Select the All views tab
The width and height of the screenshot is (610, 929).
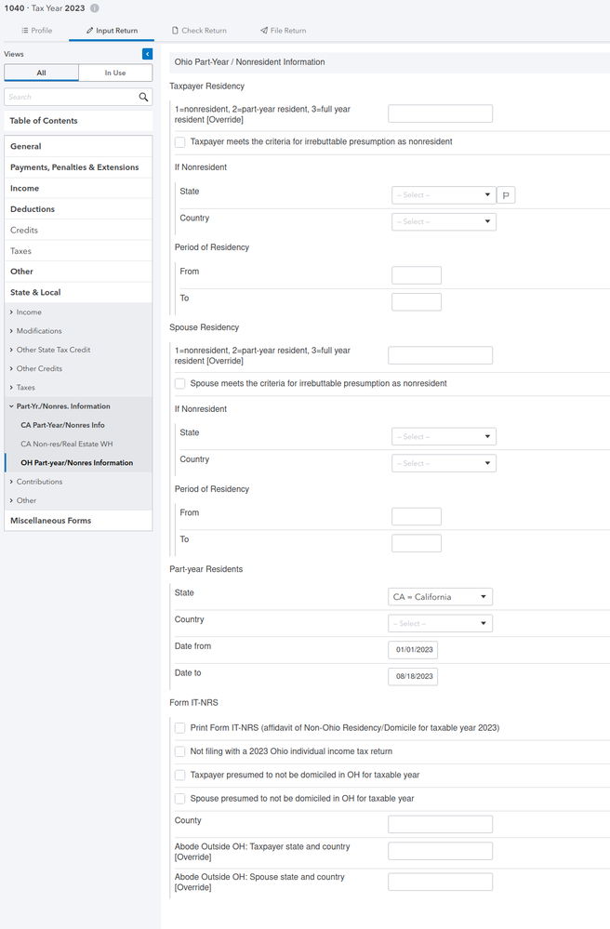[x=42, y=73]
